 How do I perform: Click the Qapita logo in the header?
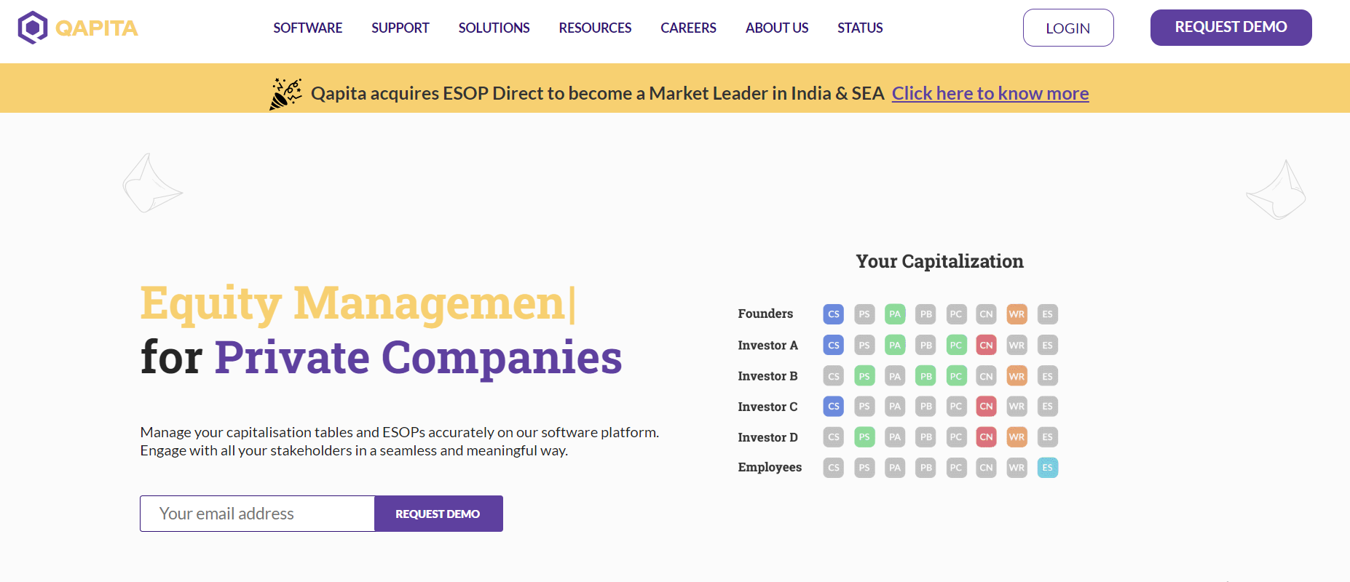pos(78,28)
